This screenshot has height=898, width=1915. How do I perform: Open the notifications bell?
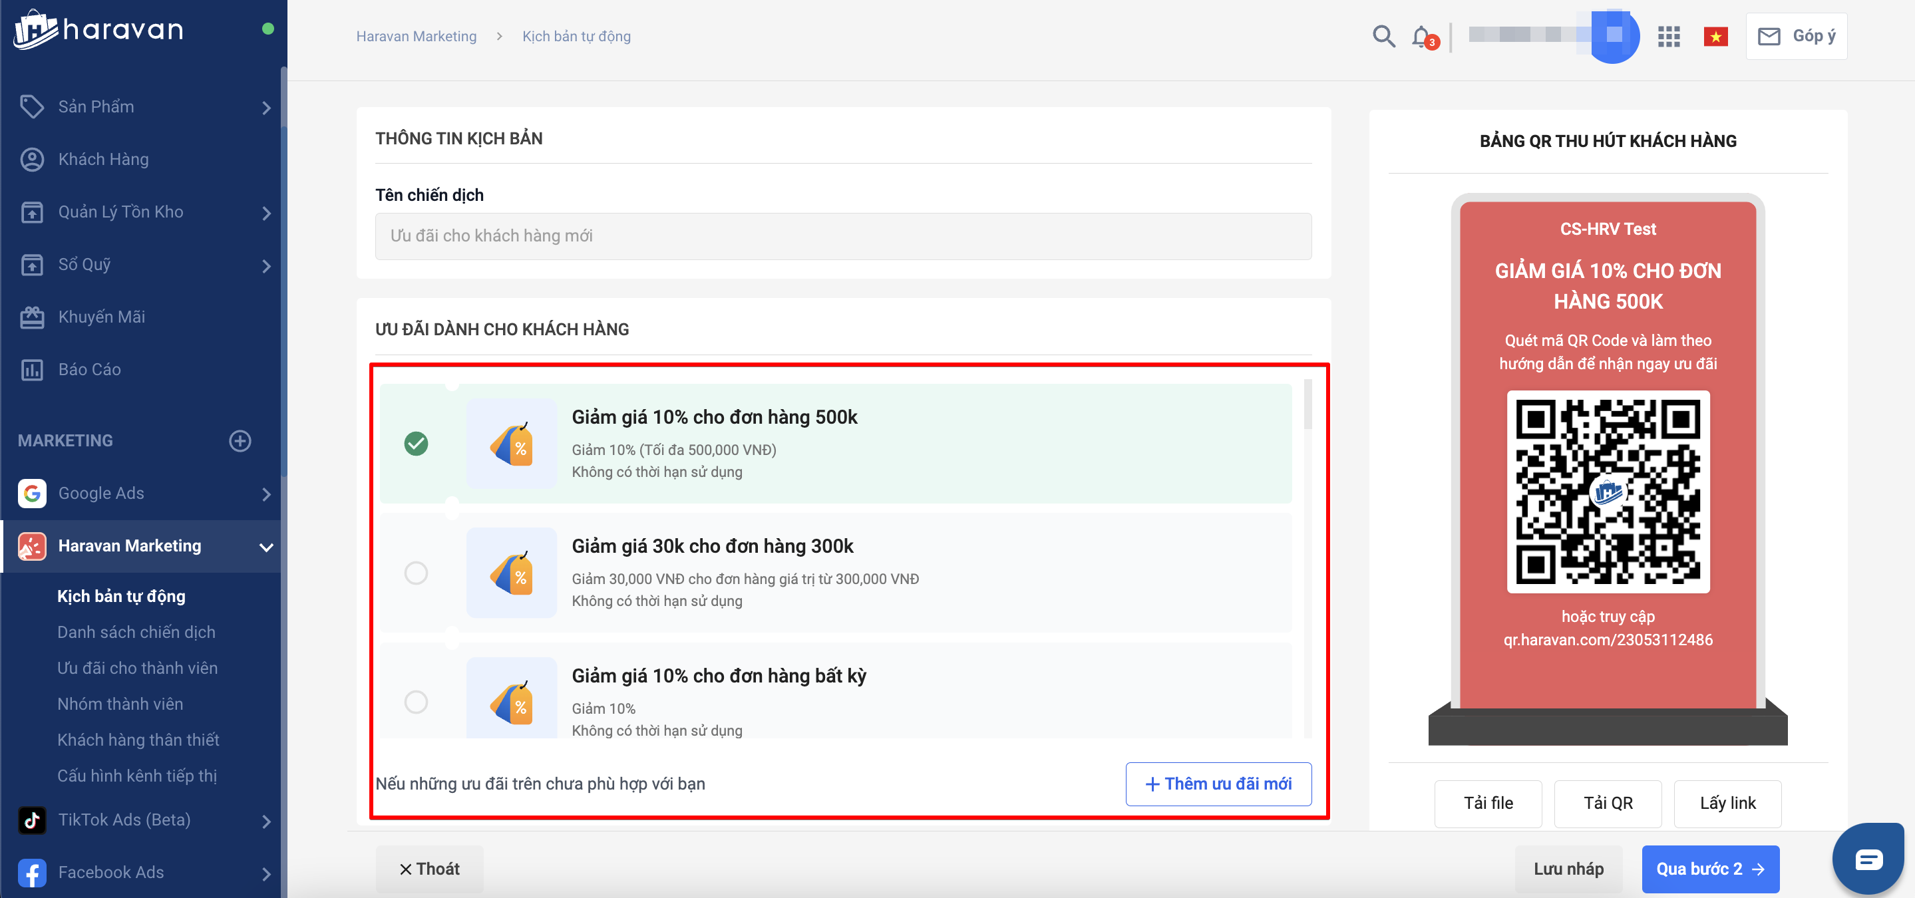click(x=1423, y=37)
